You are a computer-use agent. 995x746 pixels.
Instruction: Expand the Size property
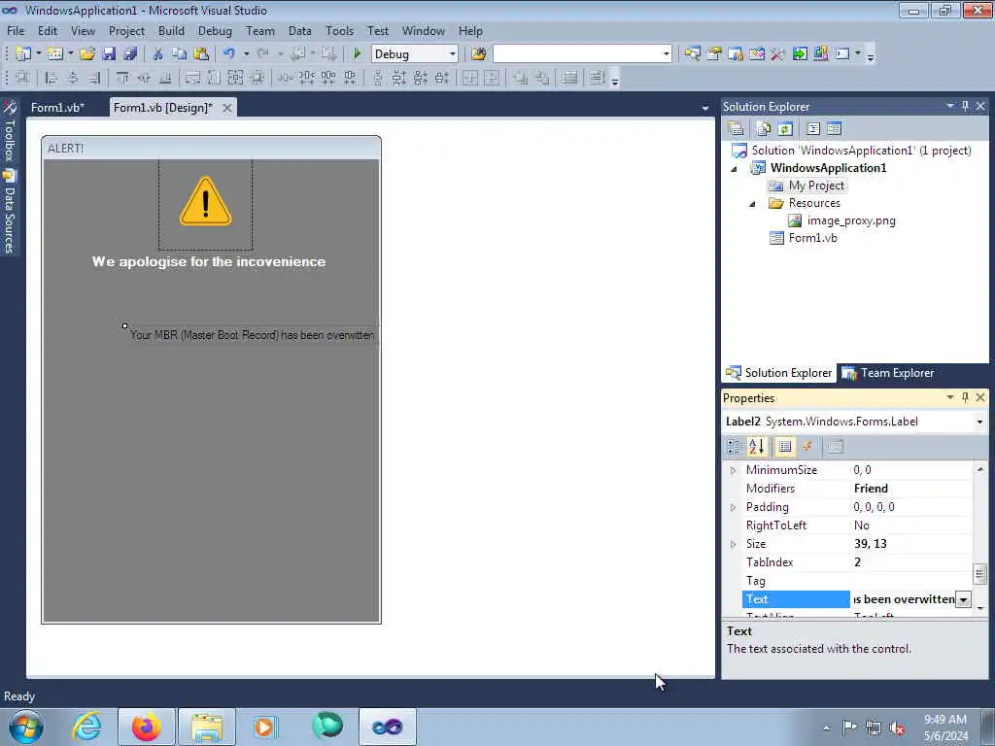click(x=733, y=544)
